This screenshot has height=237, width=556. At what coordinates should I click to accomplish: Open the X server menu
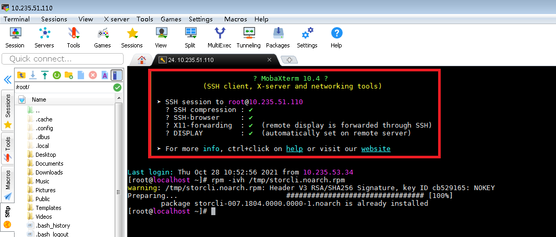tap(117, 19)
